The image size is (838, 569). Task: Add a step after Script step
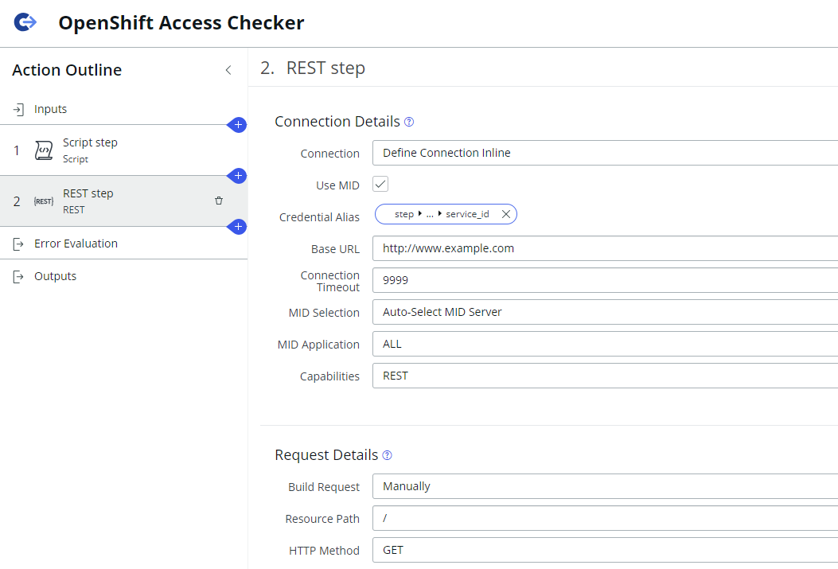238,176
